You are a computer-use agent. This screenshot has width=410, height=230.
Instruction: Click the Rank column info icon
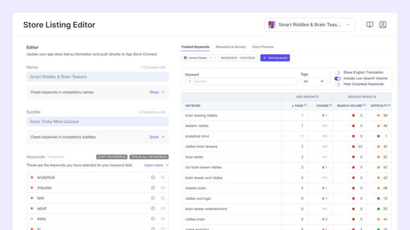[x=305, y=105]
